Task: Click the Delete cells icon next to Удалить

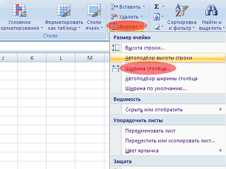Action: tap(114, 17)
